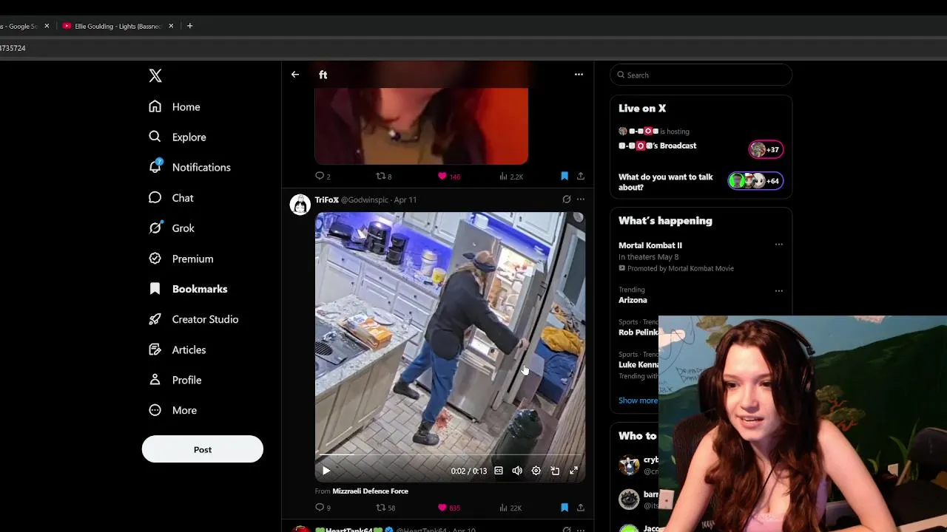Click the Apr 11 post timestamp

click(405, 199)
